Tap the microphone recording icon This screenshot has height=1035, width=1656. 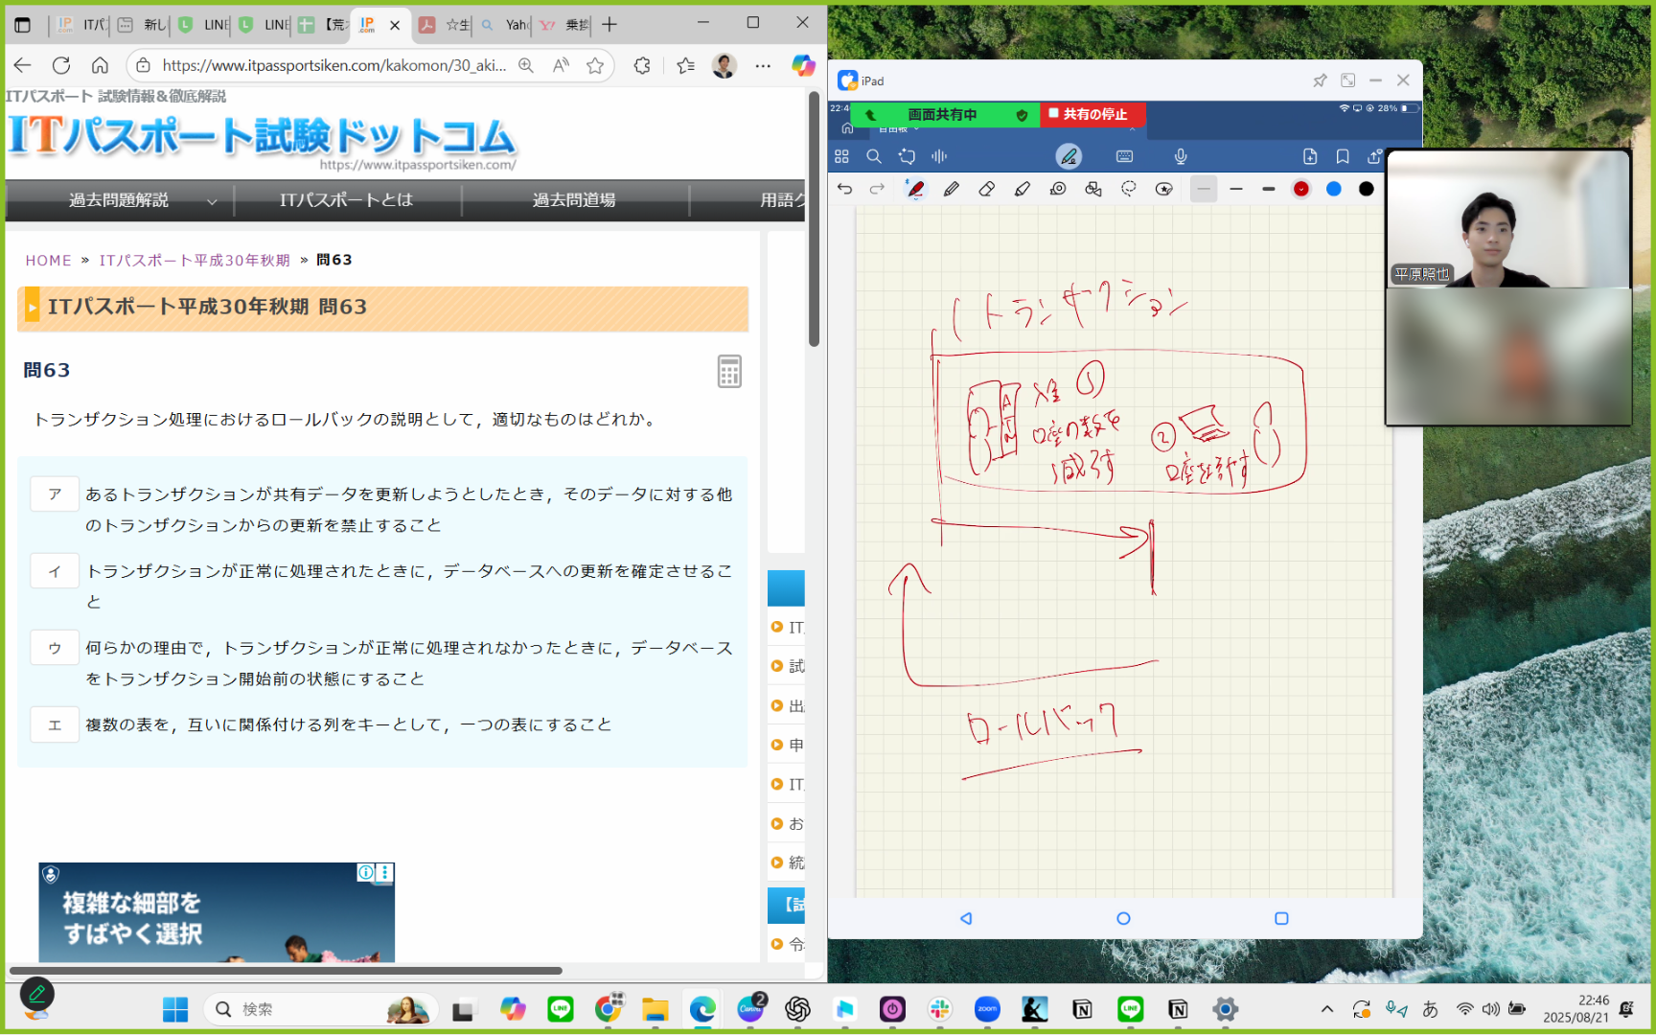tap(1181, 156)
